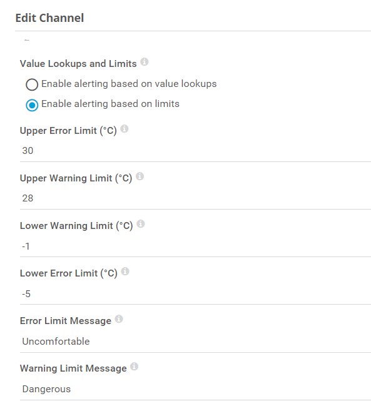Click the Lower Warning Limit (°C) label text
Image resolution: width=371 pixels, height=406 pixels.
76,226
